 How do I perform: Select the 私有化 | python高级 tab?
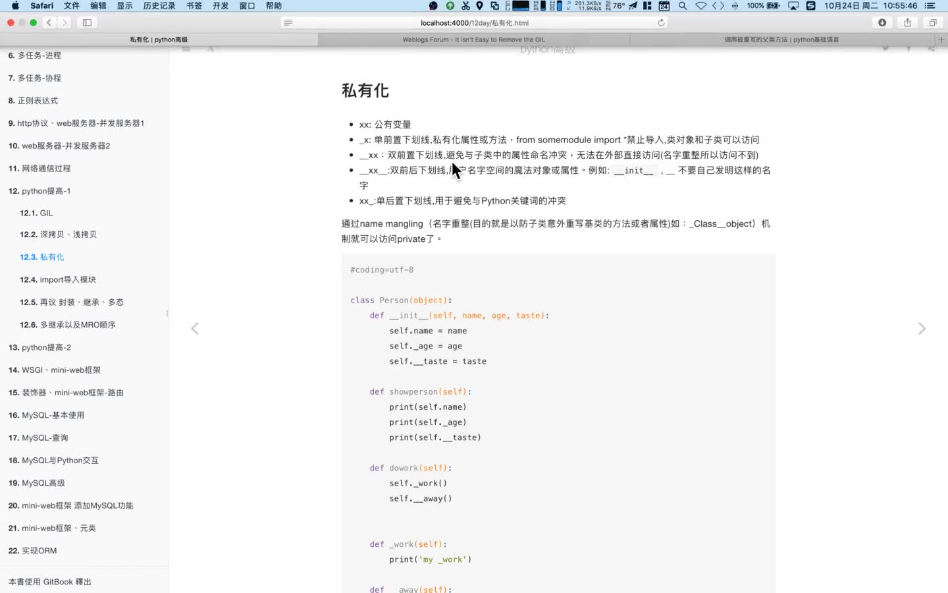click(159, 40)
